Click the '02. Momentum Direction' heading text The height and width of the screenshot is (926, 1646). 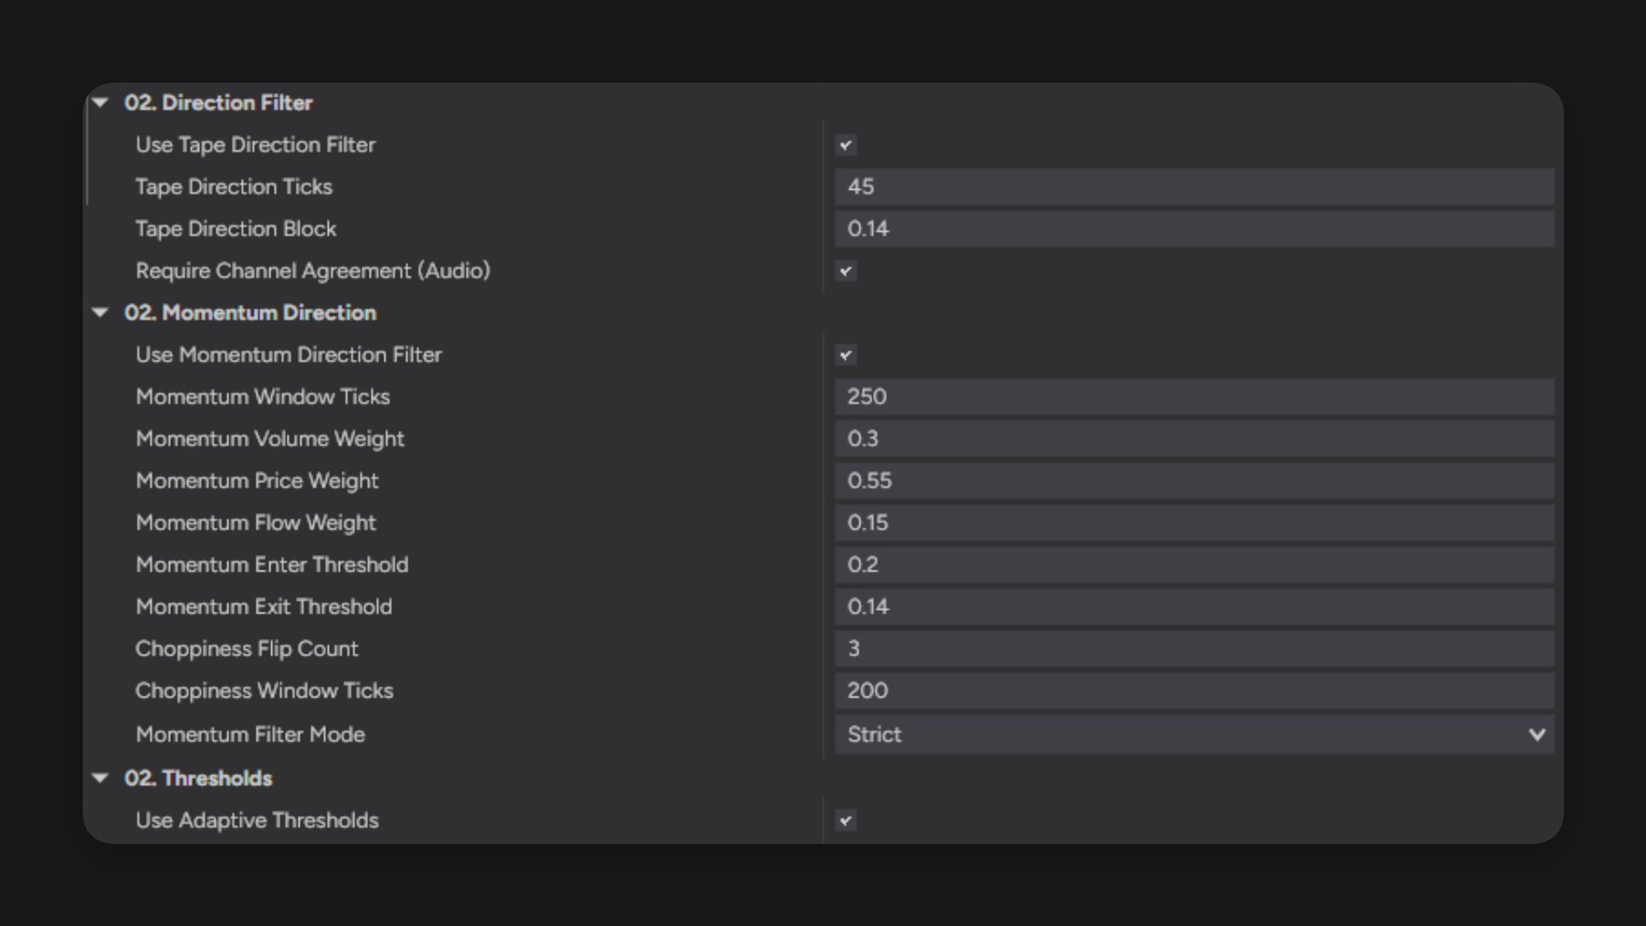(250, 313)
